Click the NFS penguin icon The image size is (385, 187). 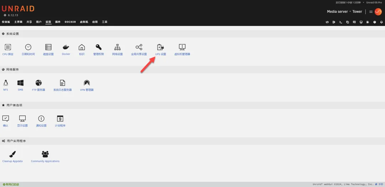6,83
